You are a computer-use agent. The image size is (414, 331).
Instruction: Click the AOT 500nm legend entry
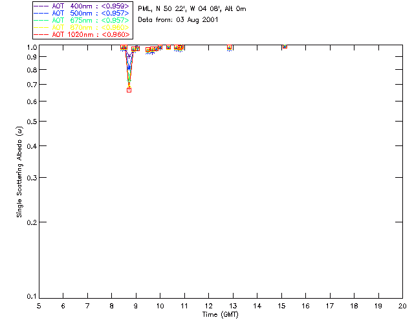[82, 13]
